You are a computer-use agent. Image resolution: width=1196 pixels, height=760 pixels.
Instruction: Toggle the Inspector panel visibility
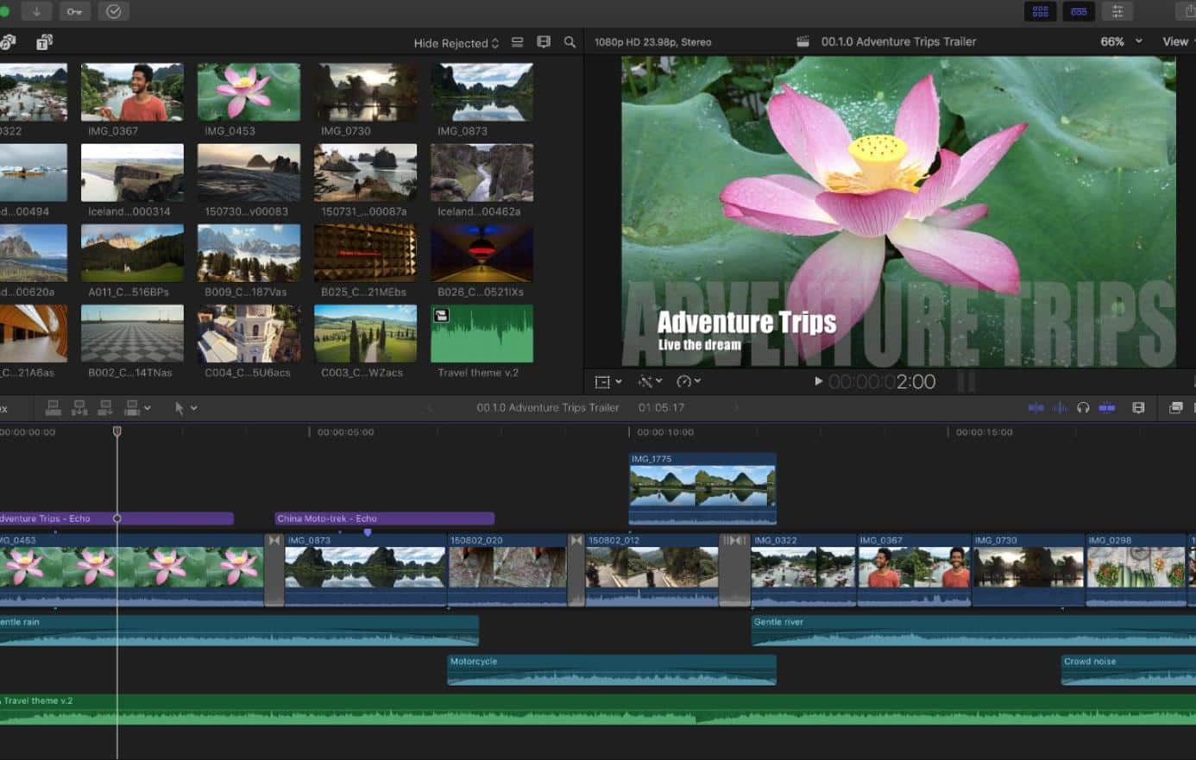tap(1117, 11)
